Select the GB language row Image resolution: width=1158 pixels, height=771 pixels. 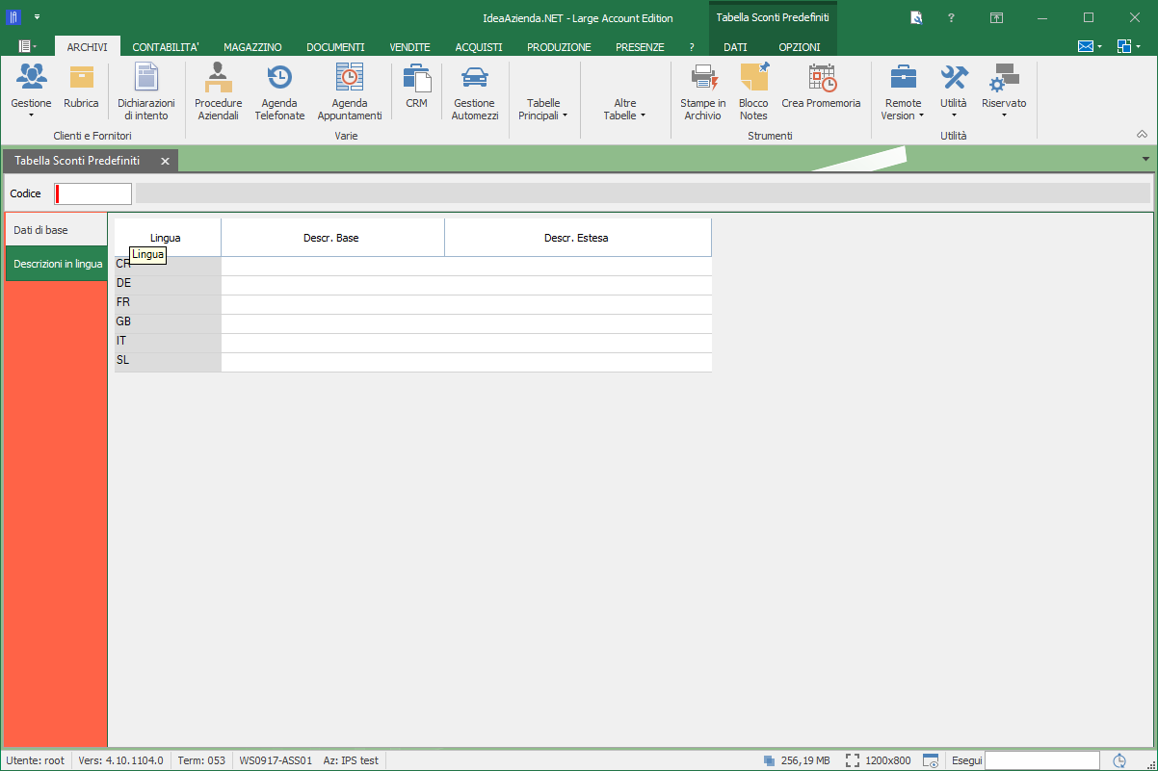tap(413, 323)
